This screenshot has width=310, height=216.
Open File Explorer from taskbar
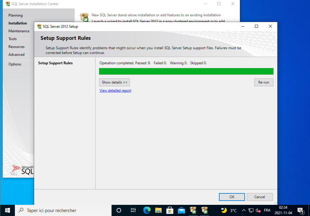tap(158, 210)
